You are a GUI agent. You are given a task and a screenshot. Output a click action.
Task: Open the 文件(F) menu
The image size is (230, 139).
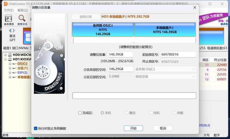point(9,10)
